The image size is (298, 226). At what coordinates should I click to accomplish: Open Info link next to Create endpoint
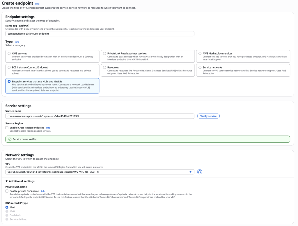(37, 4)
